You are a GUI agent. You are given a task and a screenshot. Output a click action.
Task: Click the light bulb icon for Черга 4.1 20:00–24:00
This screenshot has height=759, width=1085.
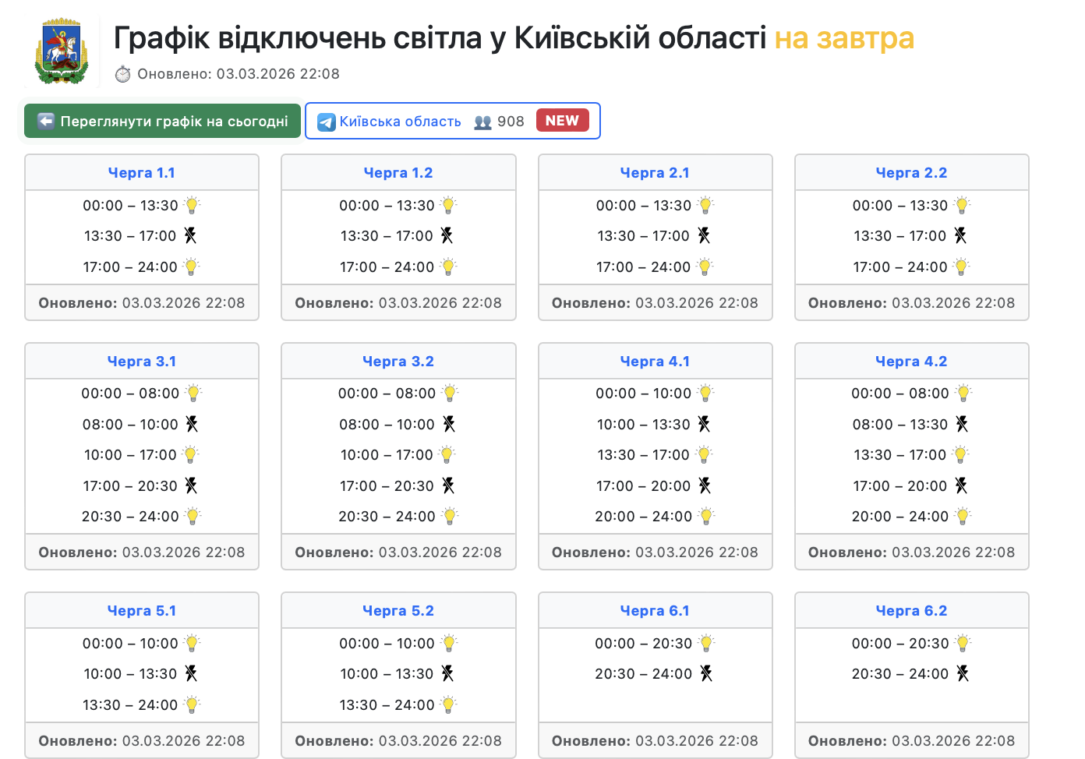pos(706,516)
